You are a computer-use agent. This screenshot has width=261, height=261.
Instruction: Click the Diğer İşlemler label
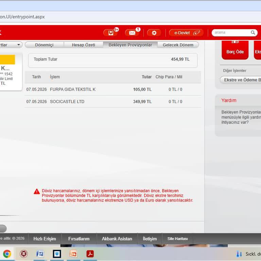[x=234, y=71]
